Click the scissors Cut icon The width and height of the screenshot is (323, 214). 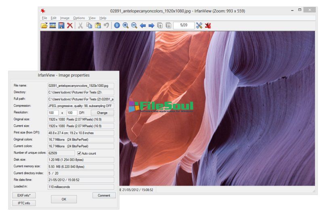click(x=80, y=25)
